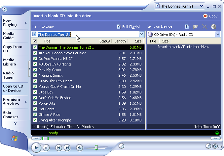Image resolution: width=224 pixels, height=156 pixels.
Task: Toggle the select-all checkbox in Title header
Action: pos(35,41)
